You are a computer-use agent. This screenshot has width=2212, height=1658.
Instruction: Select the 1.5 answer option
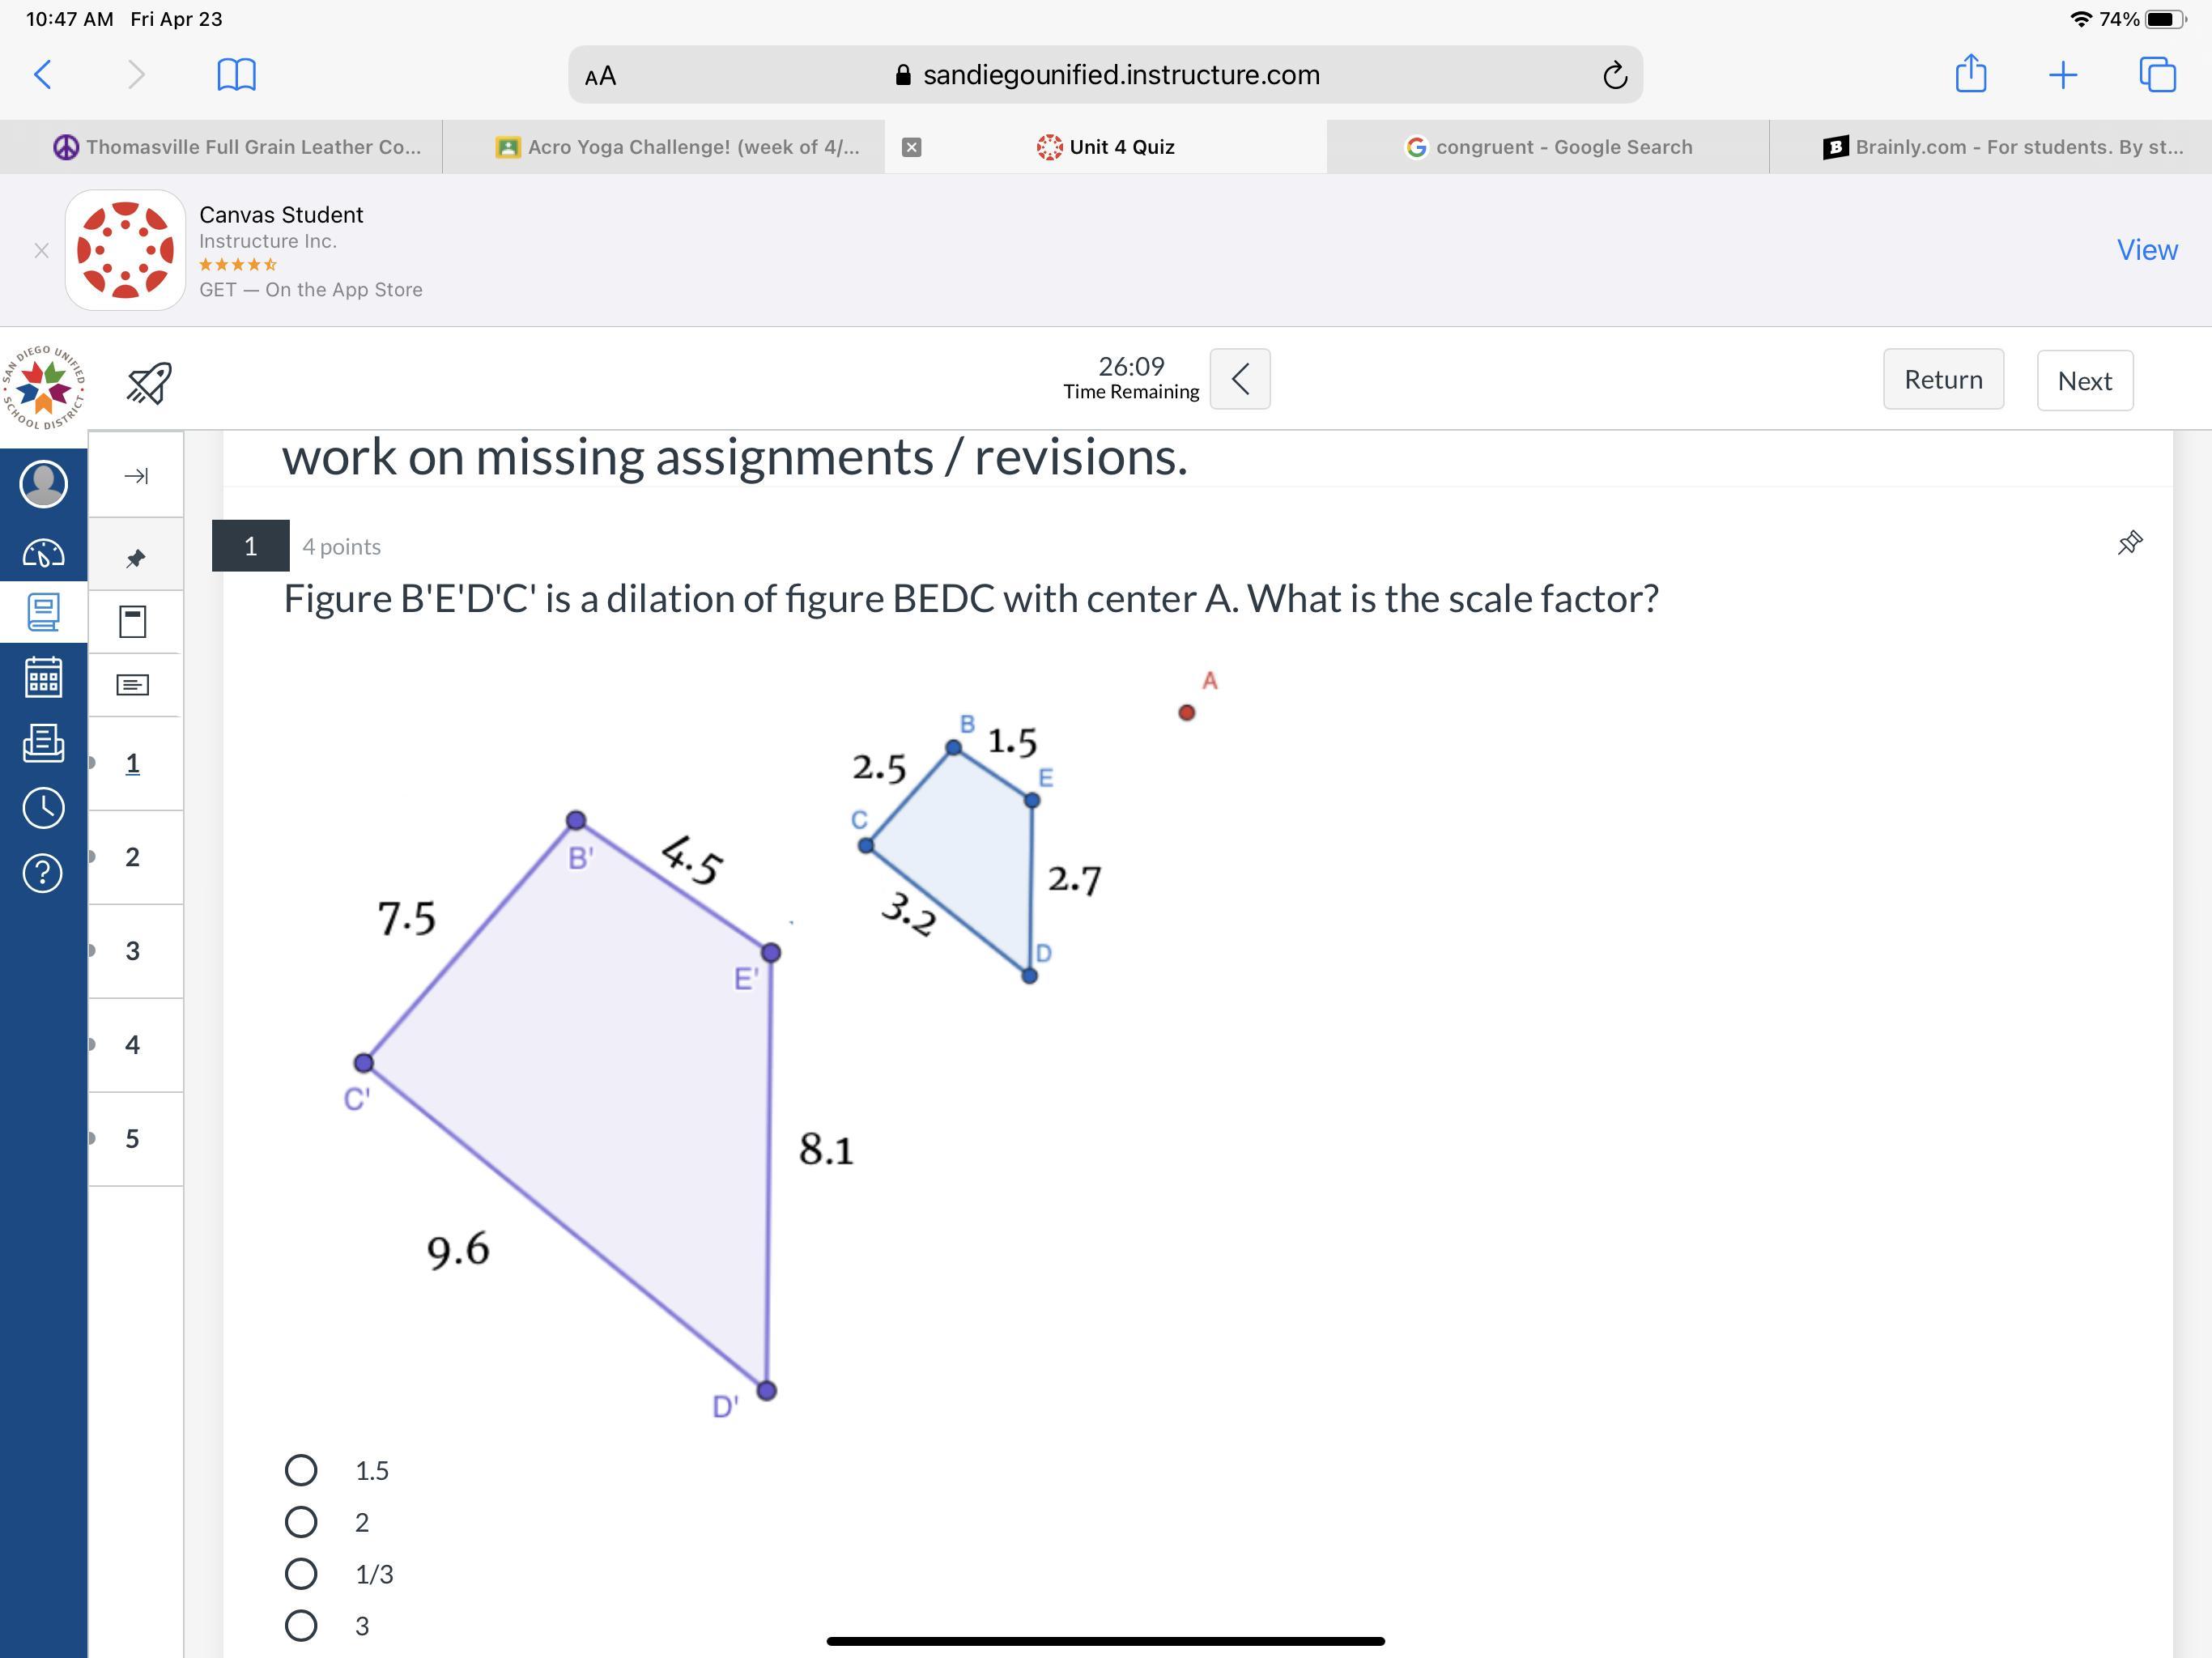coord(301,1470)
